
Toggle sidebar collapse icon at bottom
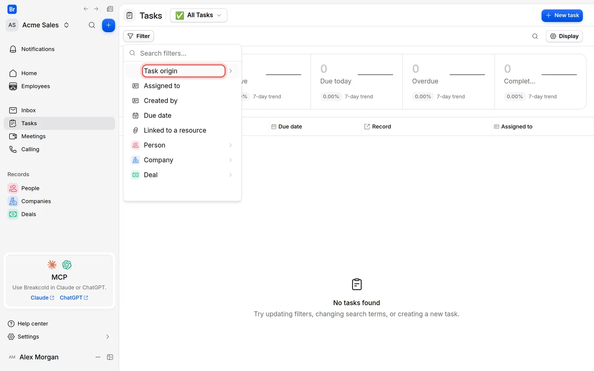pos(110,357)
